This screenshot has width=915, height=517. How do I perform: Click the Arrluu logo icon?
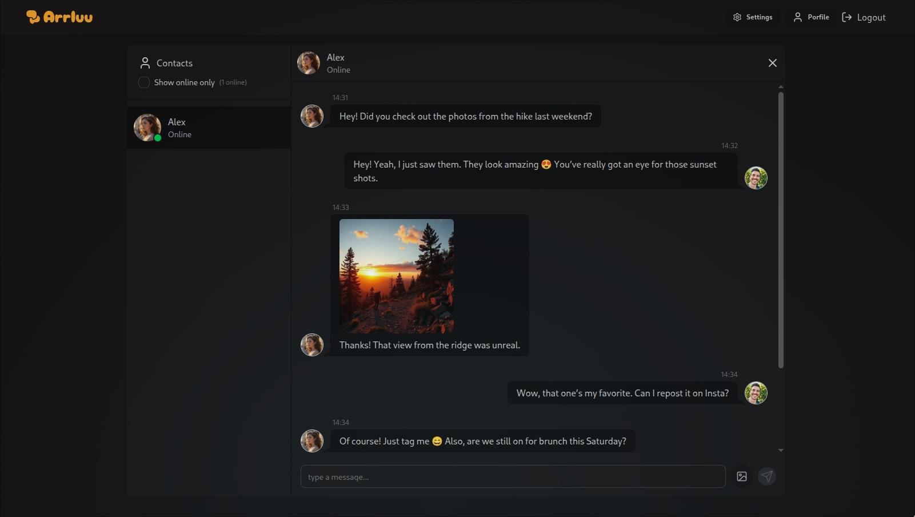33,17
